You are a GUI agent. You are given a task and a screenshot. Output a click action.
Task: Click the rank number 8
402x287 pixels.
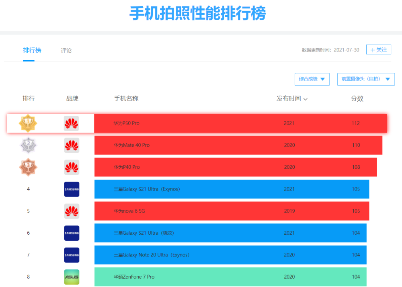[x=28, y=277]
